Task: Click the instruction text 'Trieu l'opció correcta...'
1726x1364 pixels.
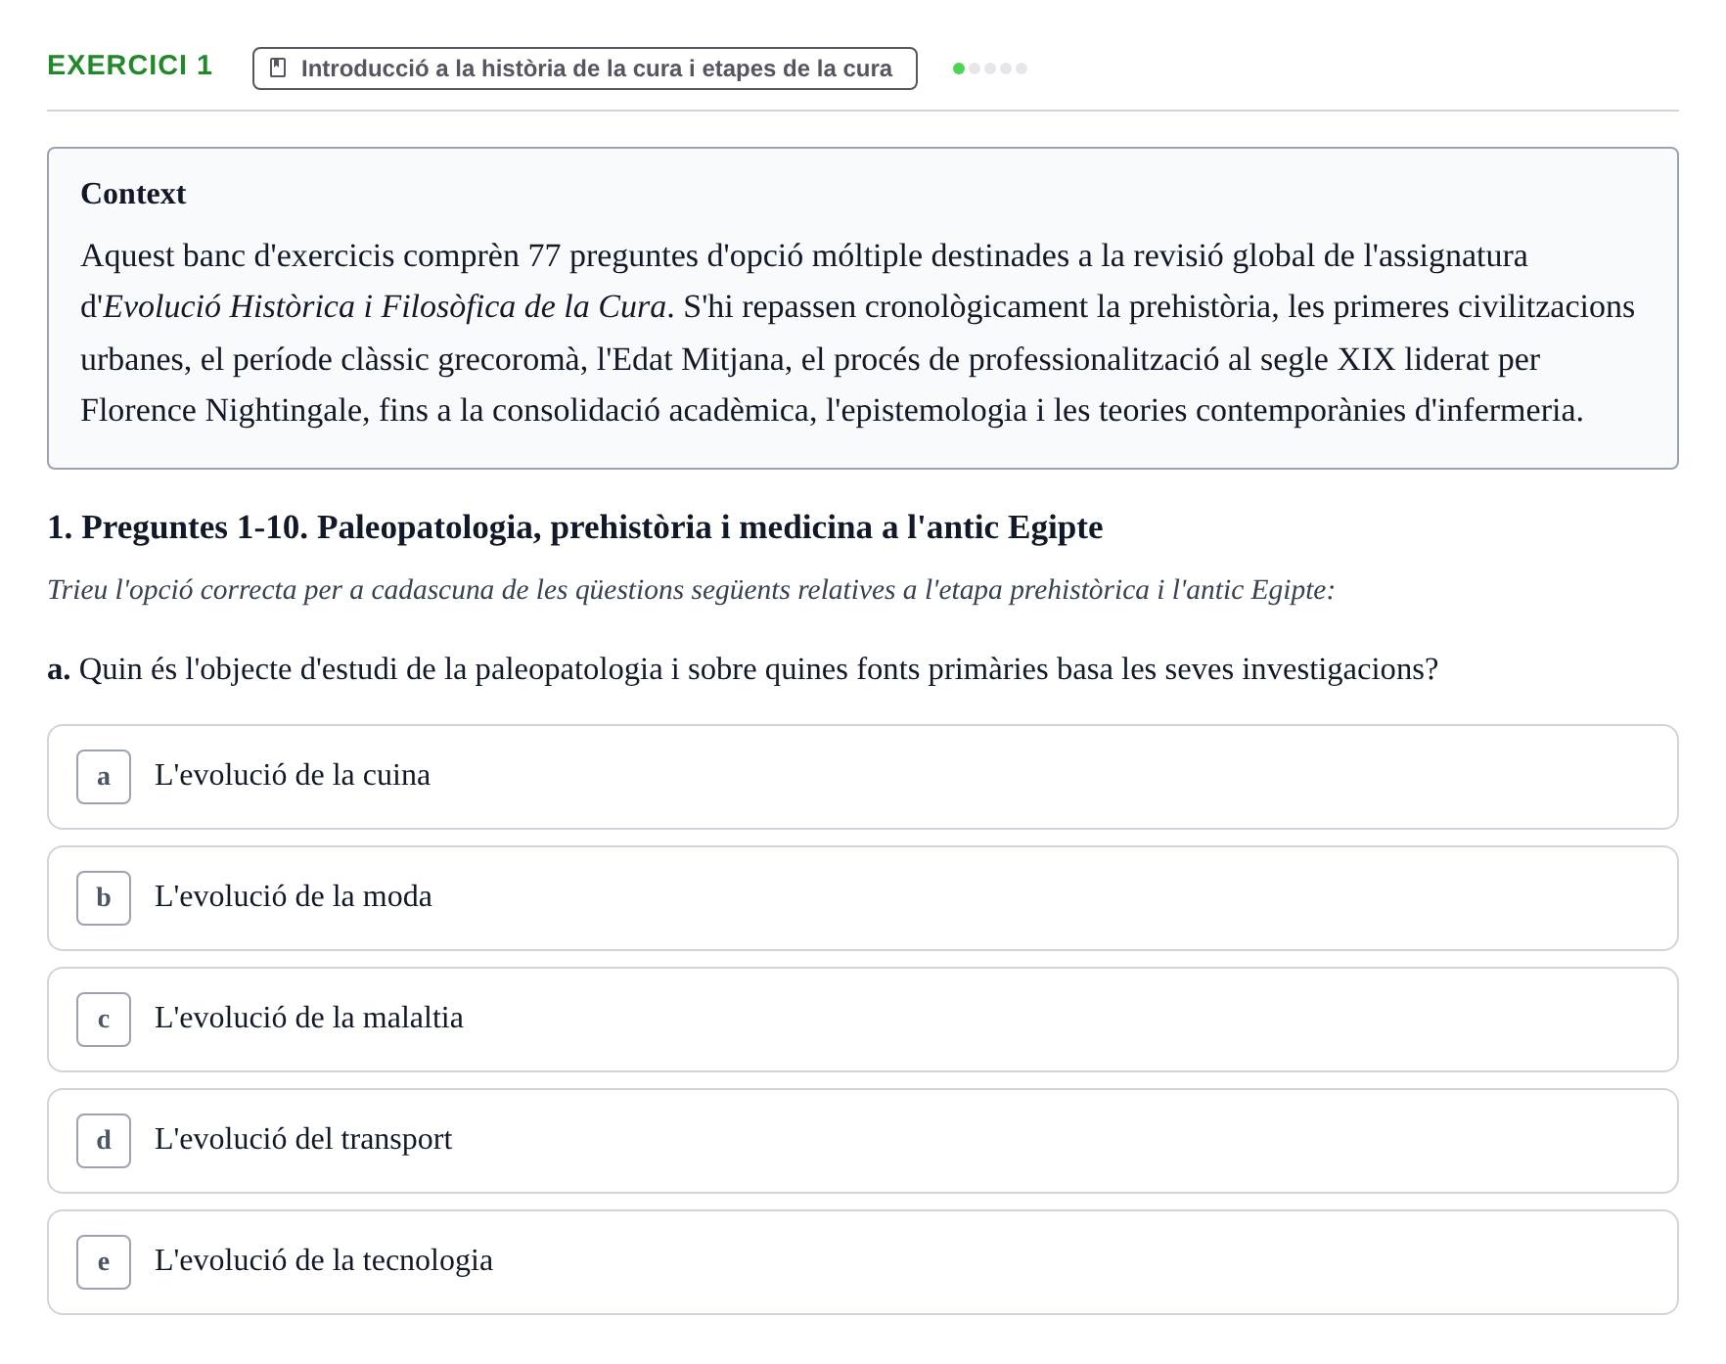Action: (x=691, y=590)
